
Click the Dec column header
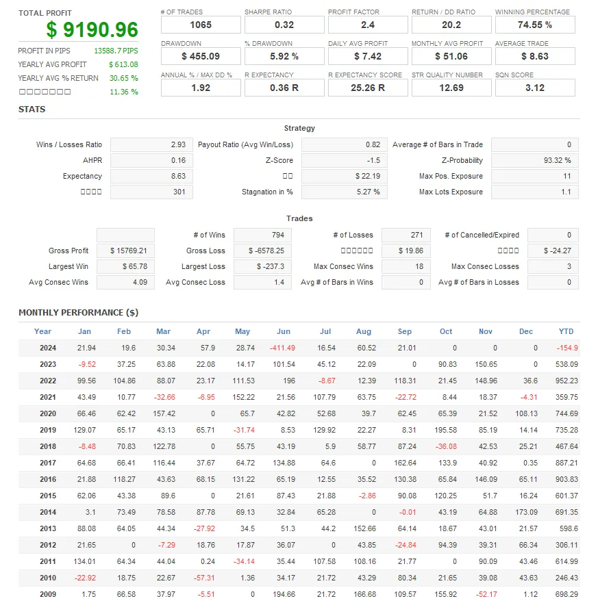tap(525, 331)
